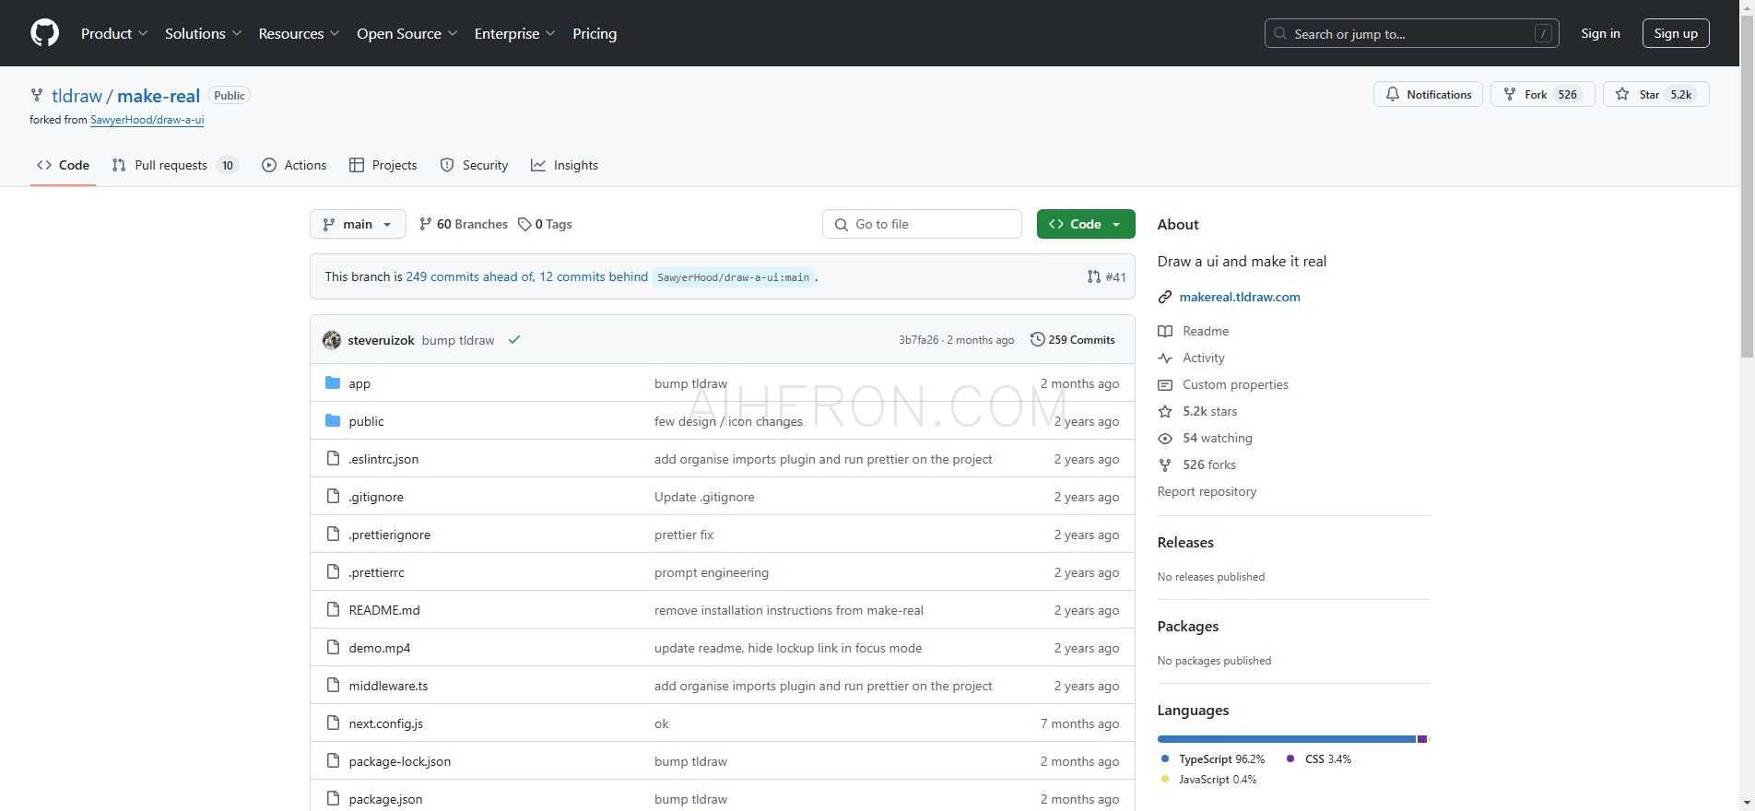Click the Fork 526 button

point(1542,95)
